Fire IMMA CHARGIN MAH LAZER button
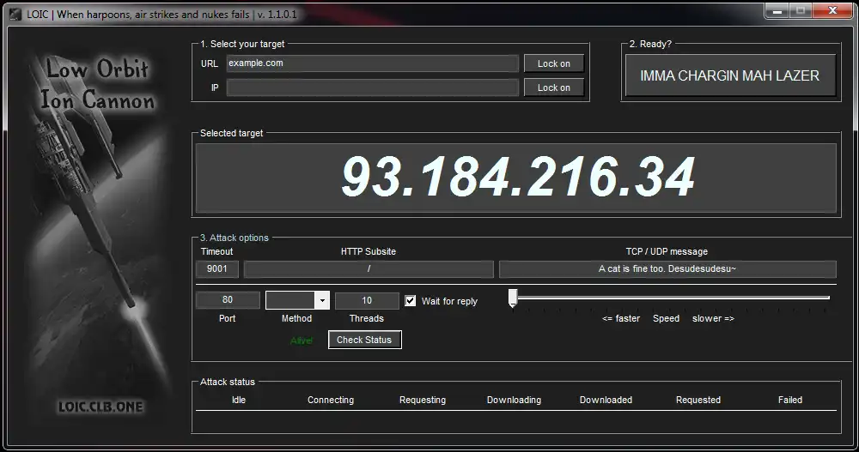 click(x=729, y=75)
